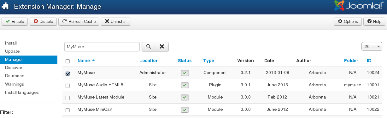Click version 3.0.1 cell

coord(245,85)
